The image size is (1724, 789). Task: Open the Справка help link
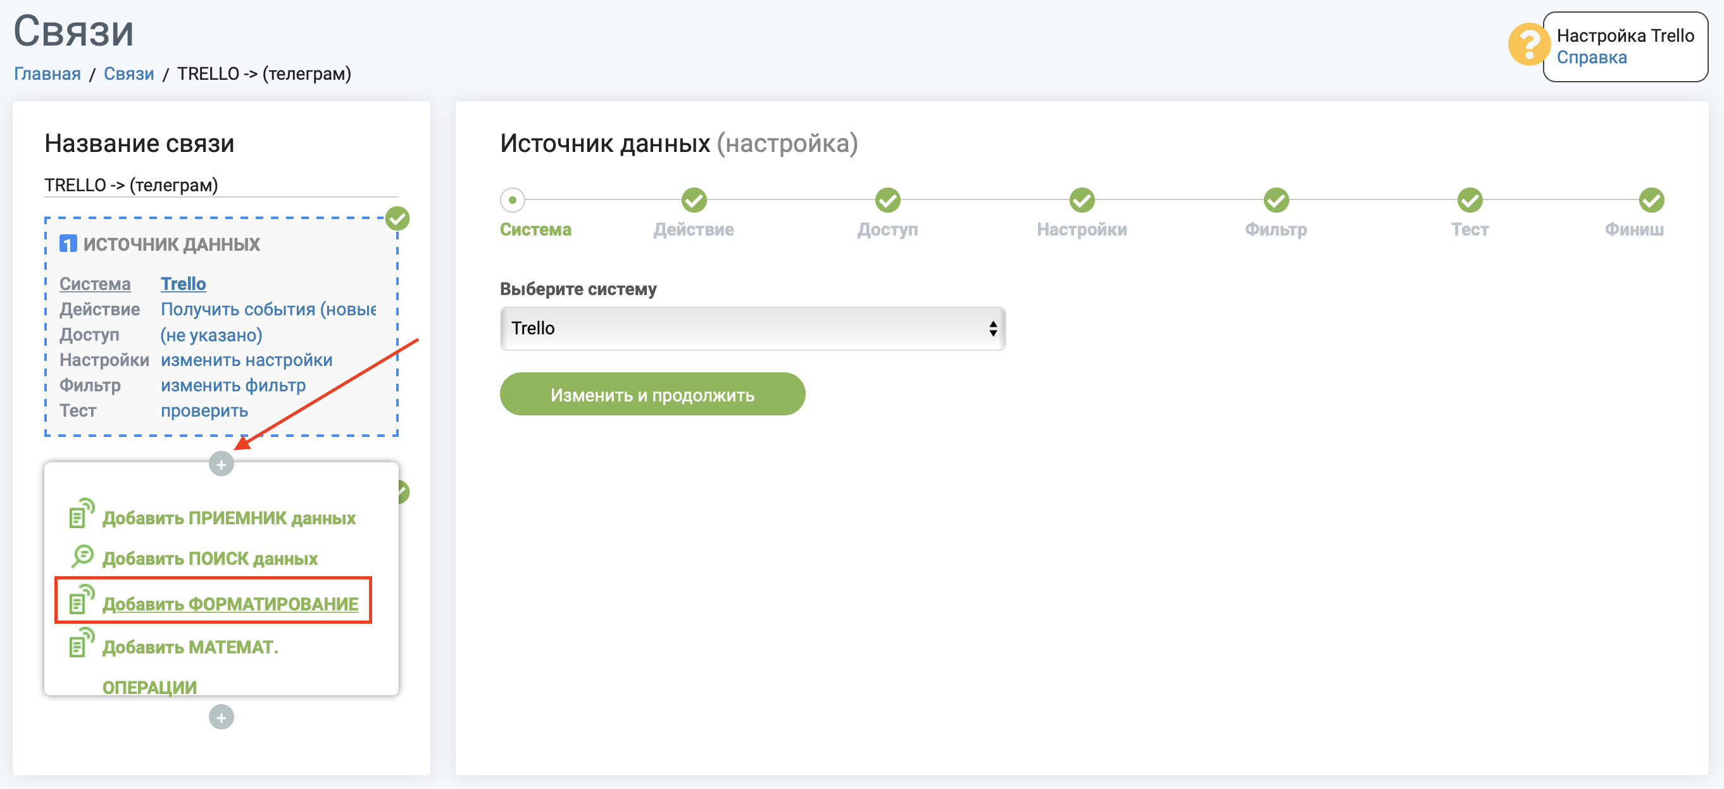(1592, 58)
